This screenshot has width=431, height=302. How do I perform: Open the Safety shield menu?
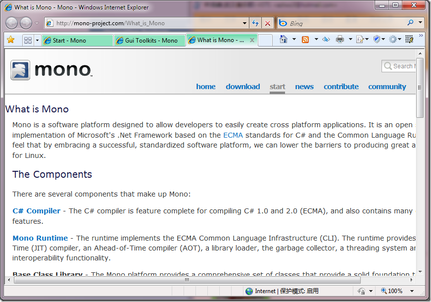click(379, 39)
